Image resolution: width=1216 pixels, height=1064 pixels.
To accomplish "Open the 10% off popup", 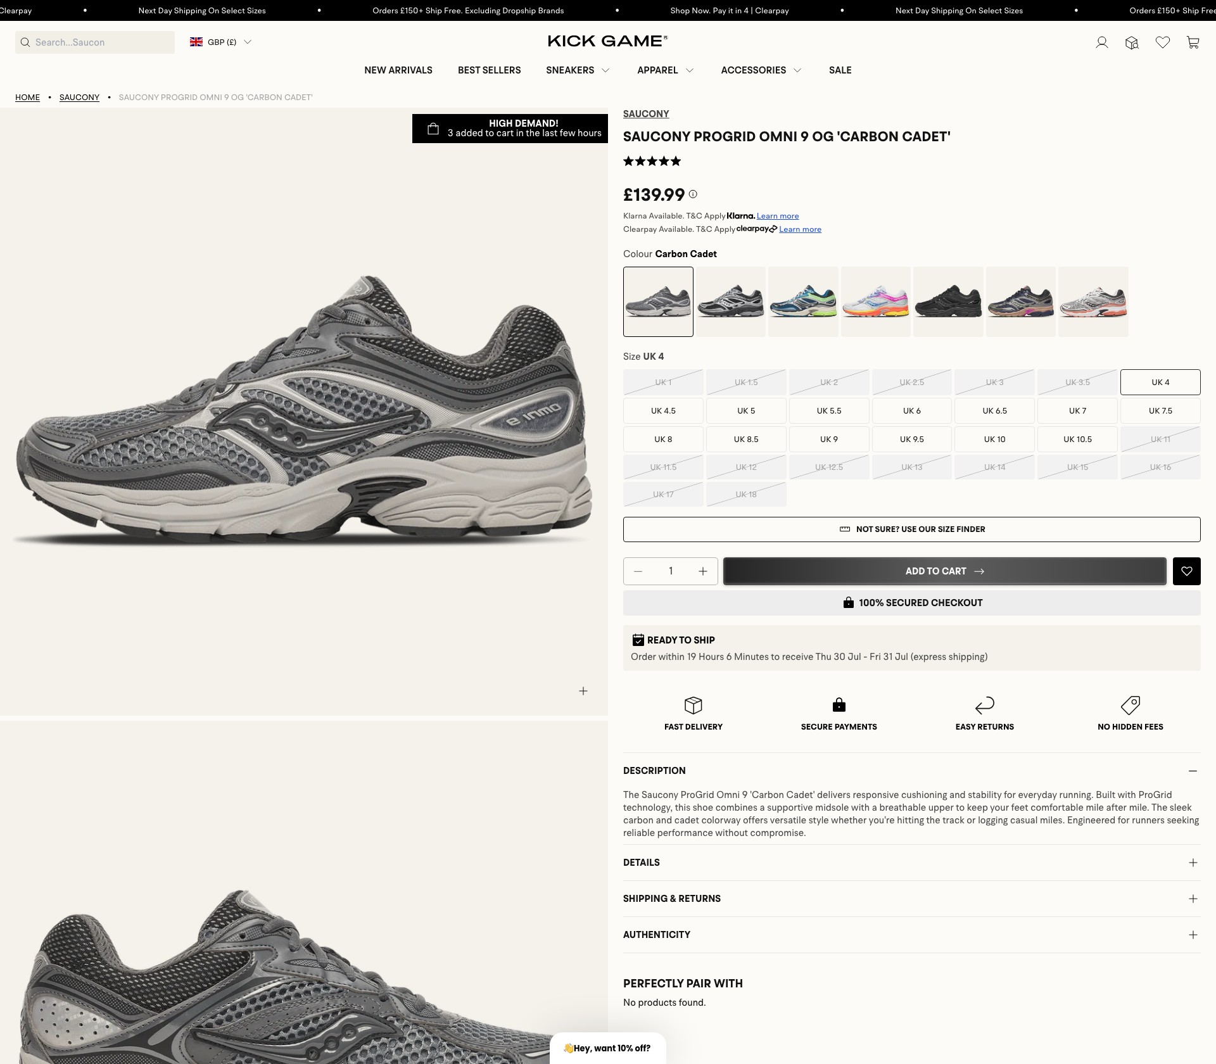I will [x=608, y=1048].
